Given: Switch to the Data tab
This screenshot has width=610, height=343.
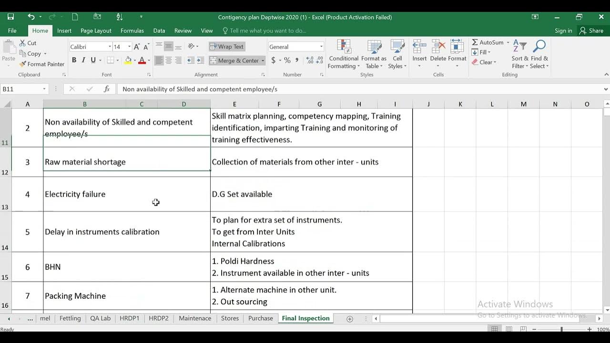Looking at the screenshot, I should [x=159, y=30].
